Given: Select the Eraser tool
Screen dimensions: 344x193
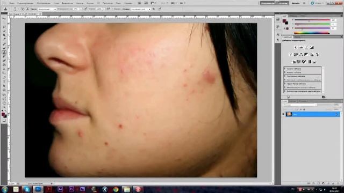Looking at the screenshot, I should [x=4, y=61].
